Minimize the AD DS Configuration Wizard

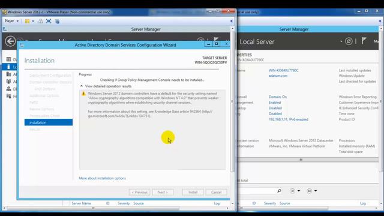208,44
